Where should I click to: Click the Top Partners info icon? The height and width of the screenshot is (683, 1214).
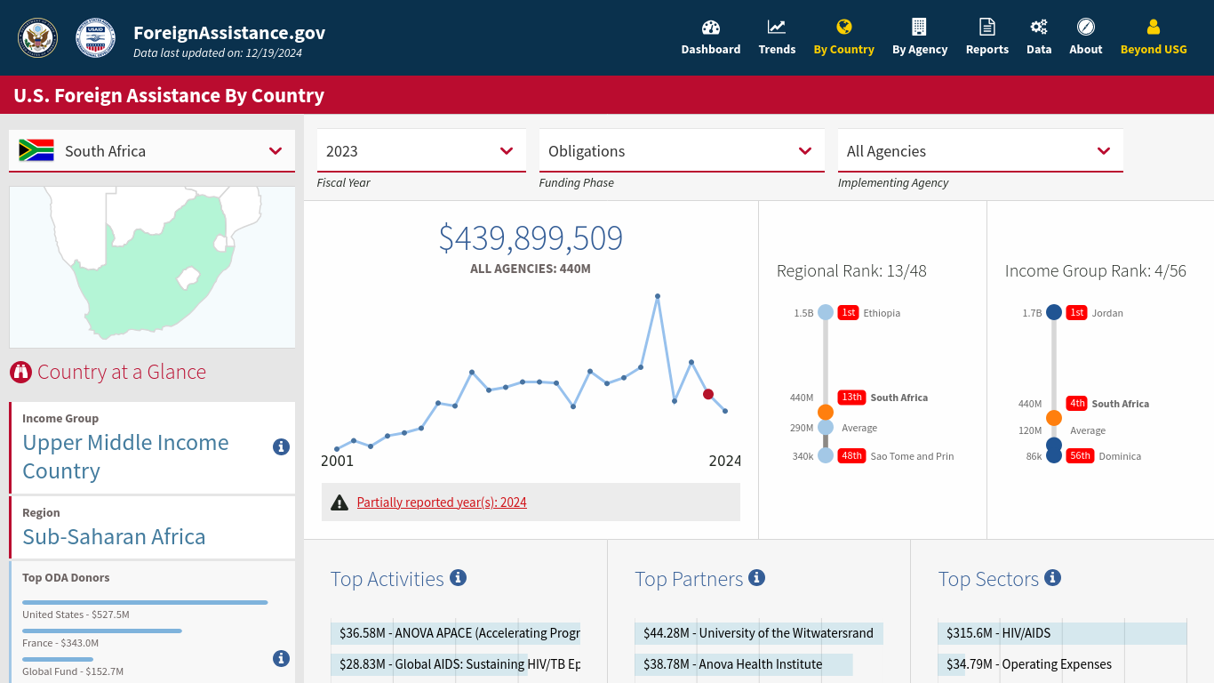[756, 577]
